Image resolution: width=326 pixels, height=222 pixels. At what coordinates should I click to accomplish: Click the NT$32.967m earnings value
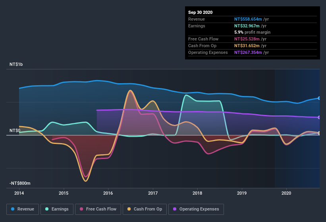pyautogui.click(x=247, y=26)
